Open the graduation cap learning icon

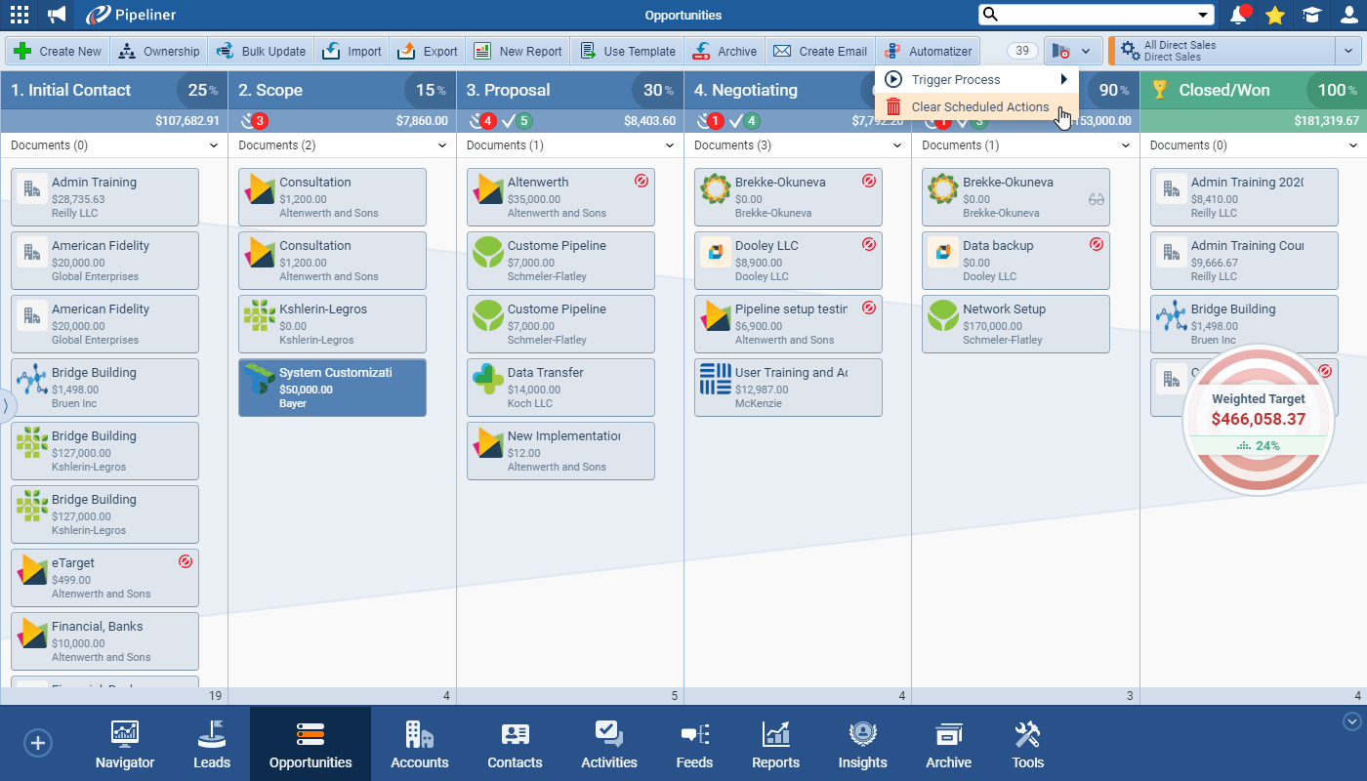pos(1310,15)
